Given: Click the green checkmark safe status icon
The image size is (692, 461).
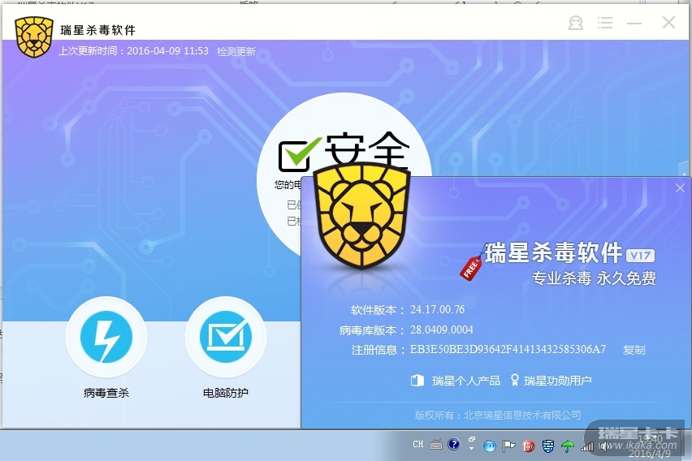Looking at the screenshot, I should coord(300,154).
